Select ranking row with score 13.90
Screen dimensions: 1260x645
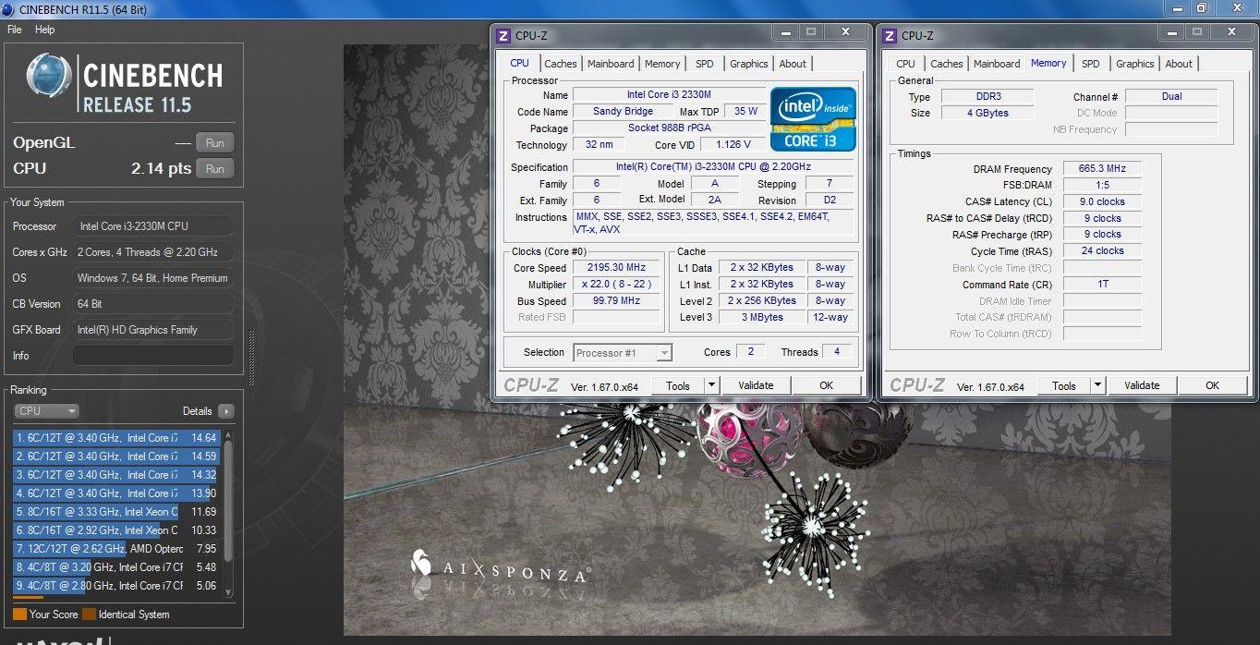[x=115, y=493]
